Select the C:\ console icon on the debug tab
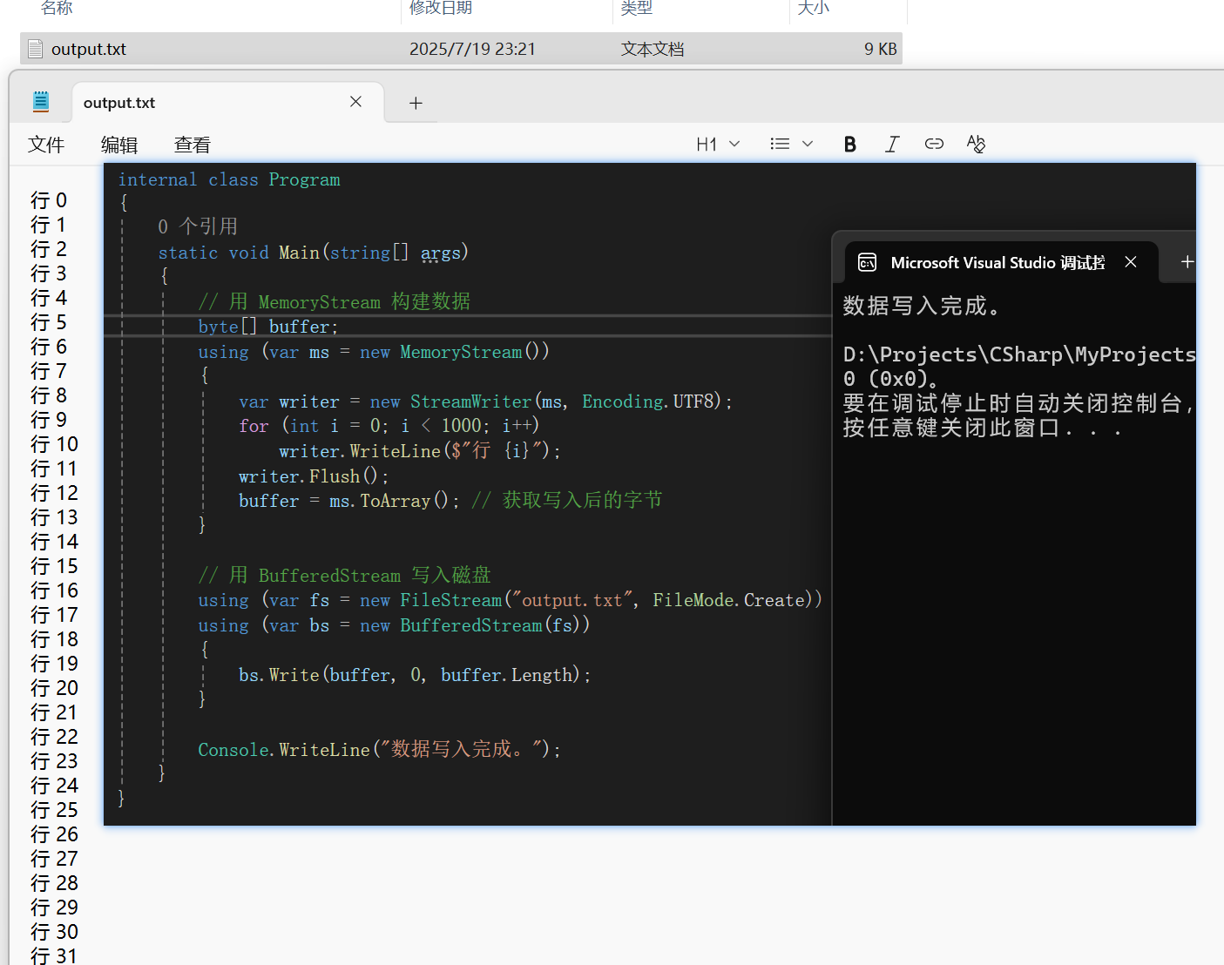 point(867,261)
